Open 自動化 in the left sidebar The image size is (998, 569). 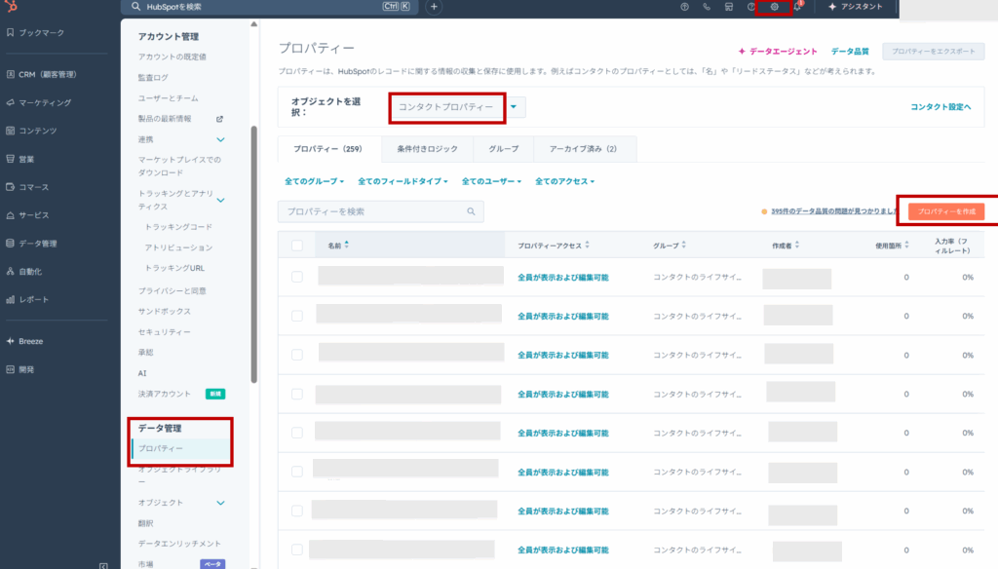coord(30,271)
